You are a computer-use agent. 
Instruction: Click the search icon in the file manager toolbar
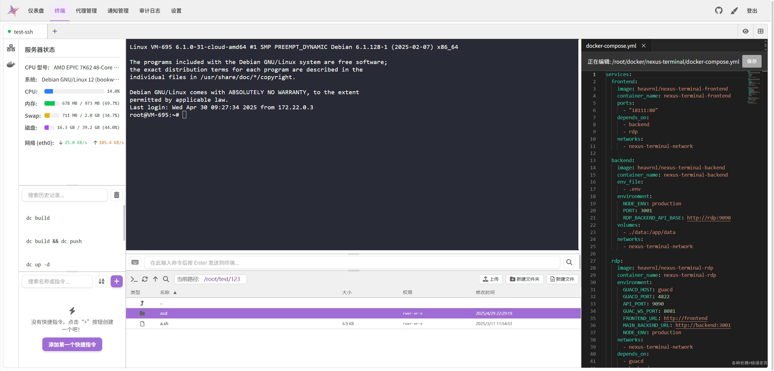pyautogui.click(x=166, y=279)
